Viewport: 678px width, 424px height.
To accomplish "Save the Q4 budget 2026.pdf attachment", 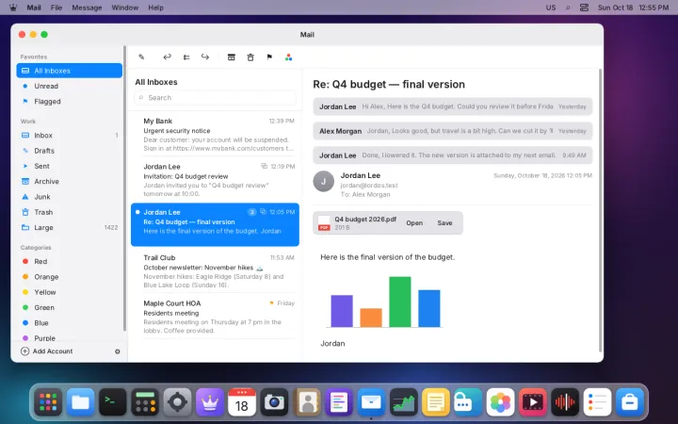I will (444, 222).
